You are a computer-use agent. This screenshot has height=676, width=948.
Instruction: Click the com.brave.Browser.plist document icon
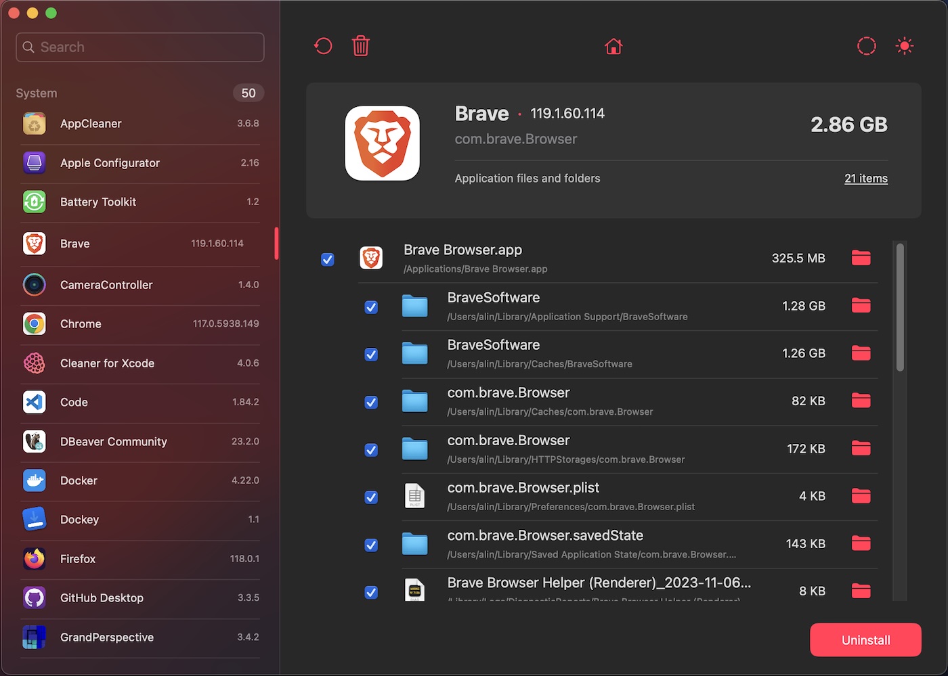pyautogui.click(x=414, y=496)
